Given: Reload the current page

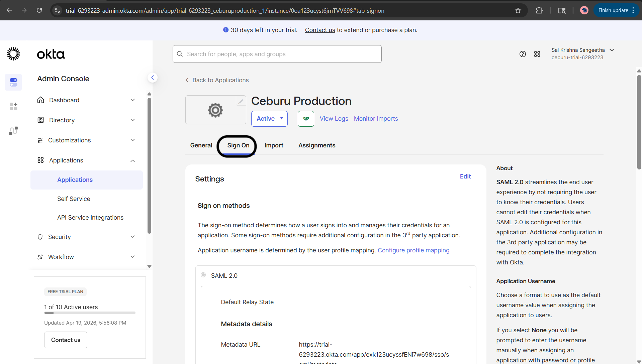Looking at the screenshot, I should (39, 10).
